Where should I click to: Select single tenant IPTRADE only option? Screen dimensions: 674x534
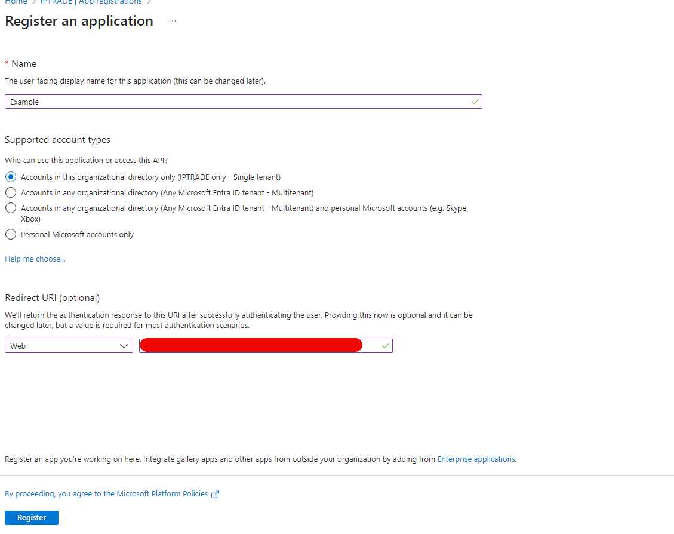coord(11,177)
